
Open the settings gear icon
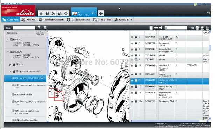point(66,13)
